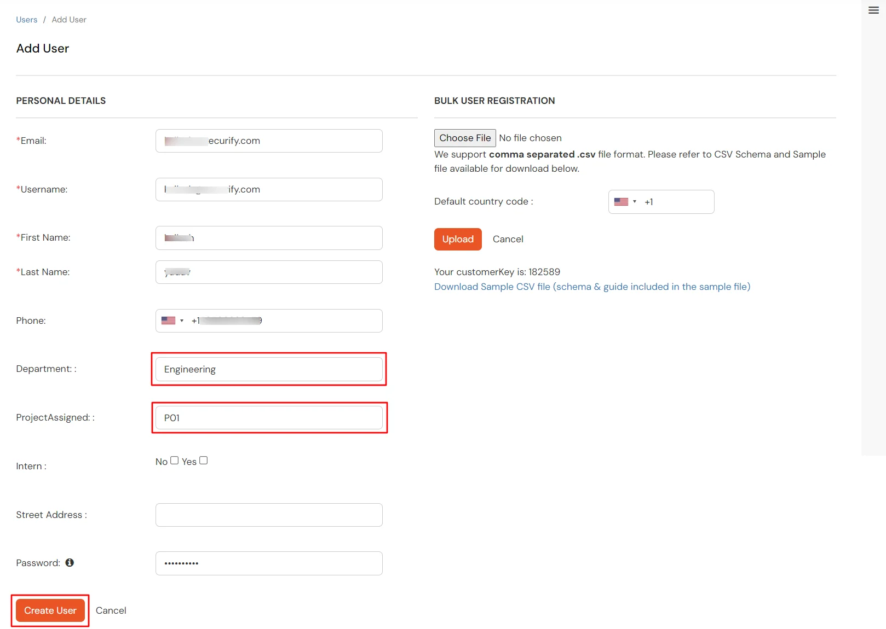
Task: Click the Email input field
Action: coord(268,141)
